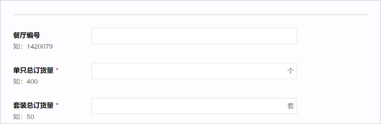Click the 餐厅编号 input field

(x=194, y=36)
